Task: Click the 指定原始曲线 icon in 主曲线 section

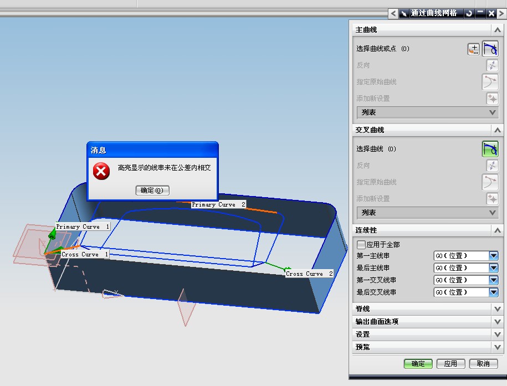Action: 490,82
